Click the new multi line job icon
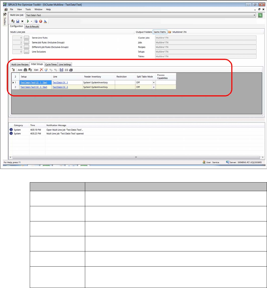The width and height of the screenshot is (267, 288). (13, 21)
